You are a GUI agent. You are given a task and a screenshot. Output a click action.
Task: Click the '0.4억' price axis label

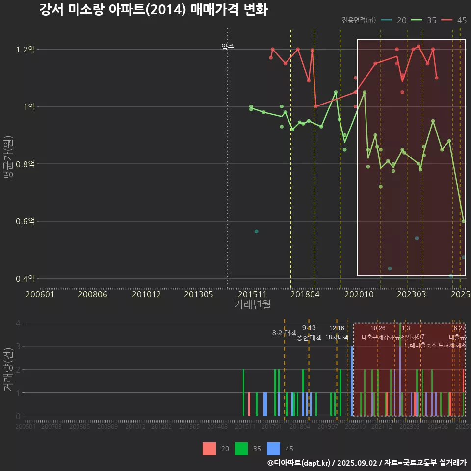point(26,279)
